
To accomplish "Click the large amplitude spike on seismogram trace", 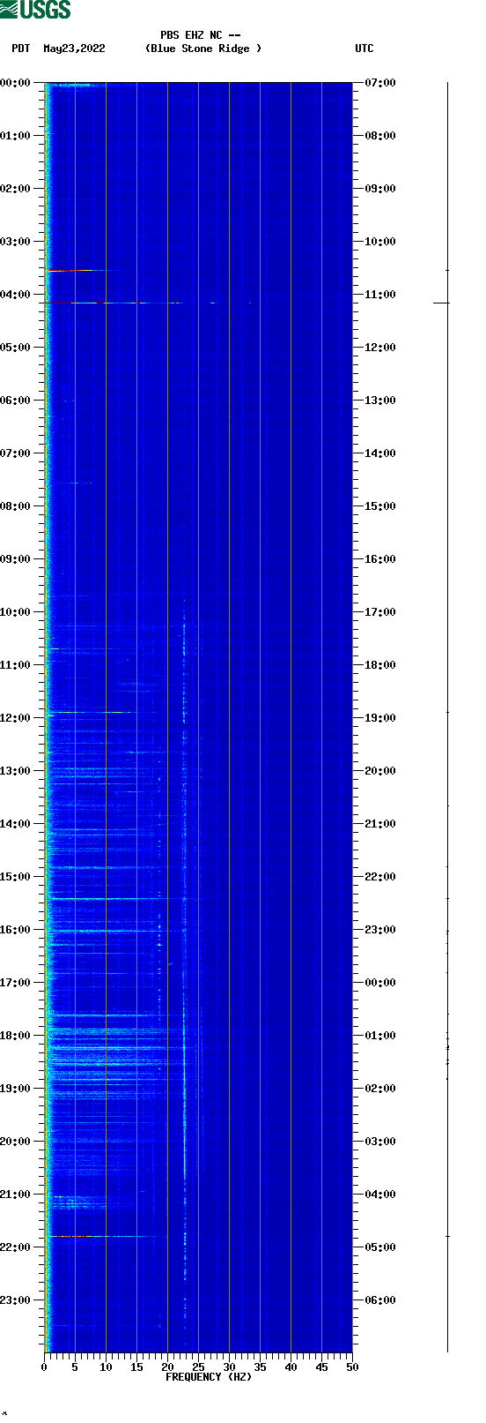I will coord(441,303).
